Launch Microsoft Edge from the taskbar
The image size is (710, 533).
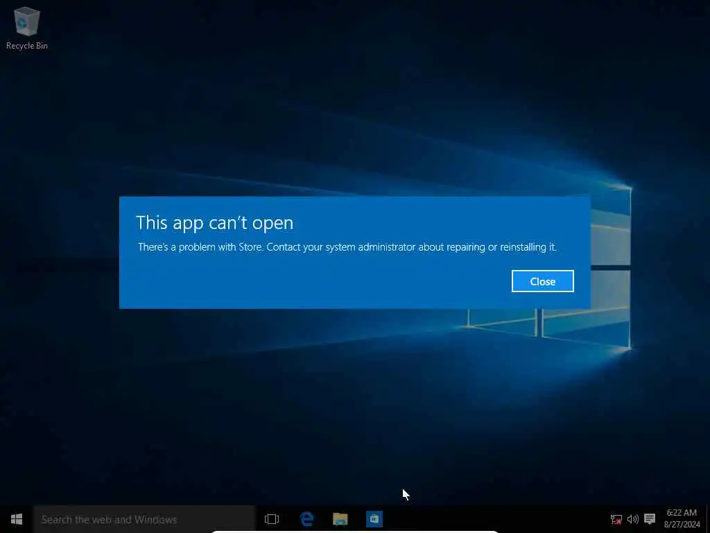306,519
